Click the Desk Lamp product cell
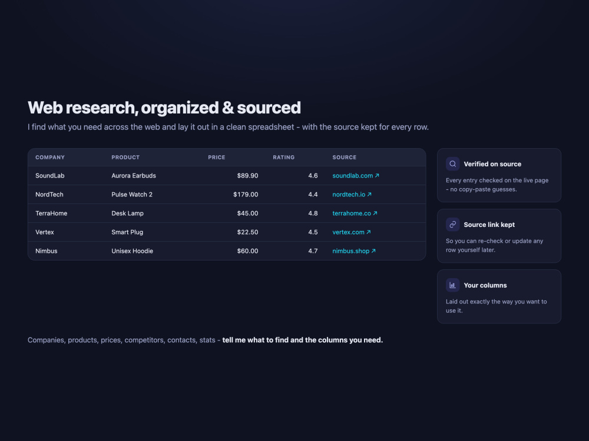 point(127,213)
